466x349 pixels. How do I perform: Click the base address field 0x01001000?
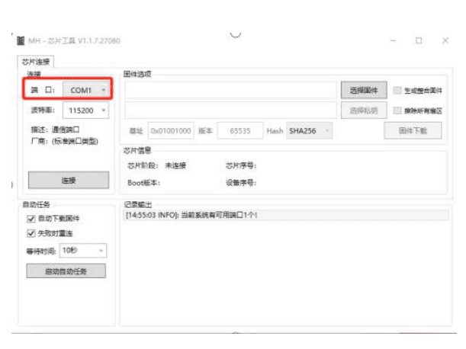click(171, 131)
